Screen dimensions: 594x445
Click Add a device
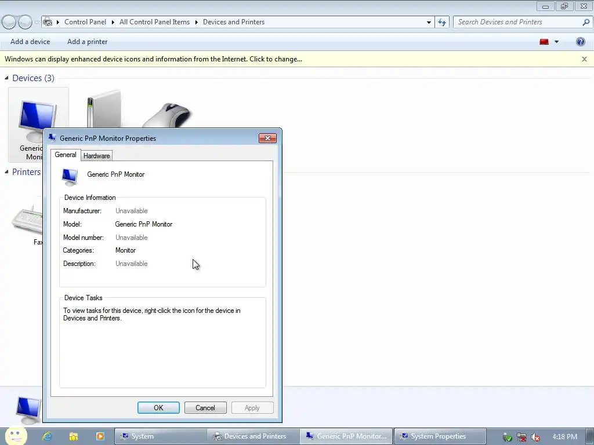(30, 42)
